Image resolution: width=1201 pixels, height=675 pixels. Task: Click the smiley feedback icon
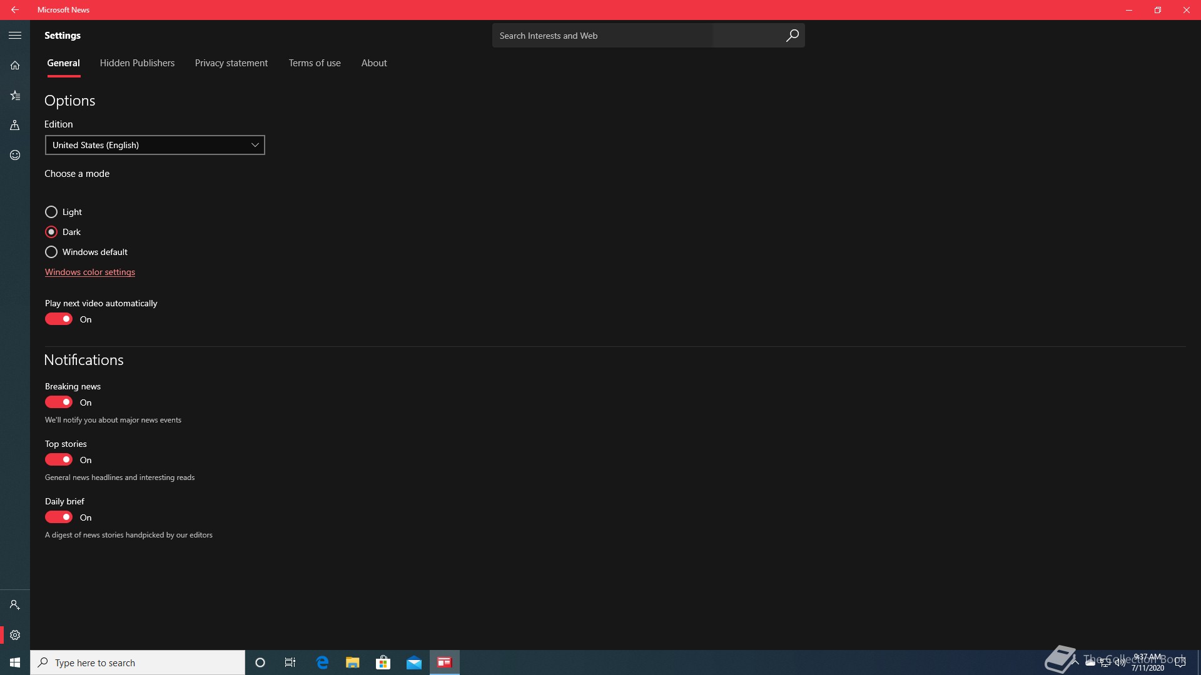click(x=15, y=155)
